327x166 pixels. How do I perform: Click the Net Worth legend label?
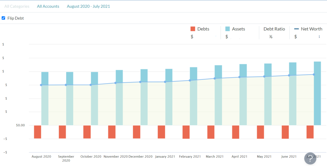point(312,29)
